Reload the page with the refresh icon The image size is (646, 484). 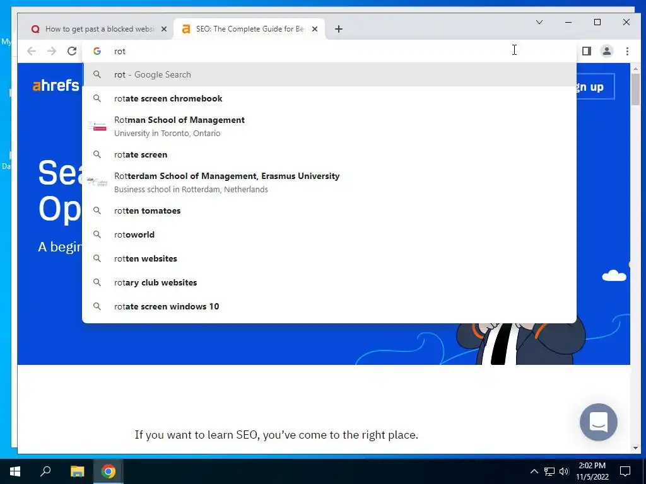tap(72, 51)
